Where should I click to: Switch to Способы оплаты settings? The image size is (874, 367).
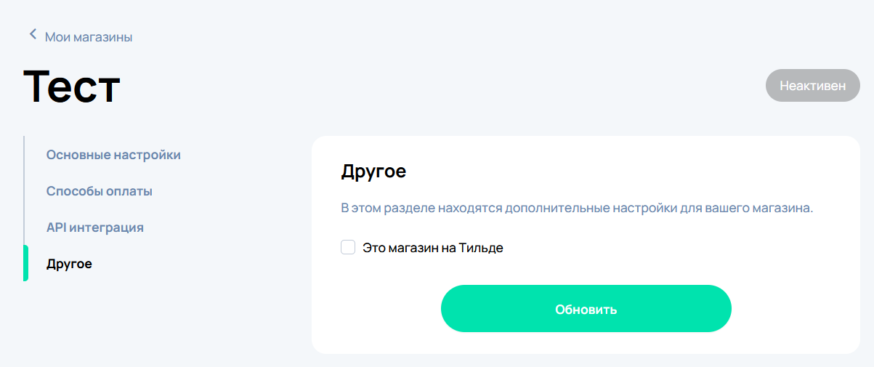tap(99, 191)
